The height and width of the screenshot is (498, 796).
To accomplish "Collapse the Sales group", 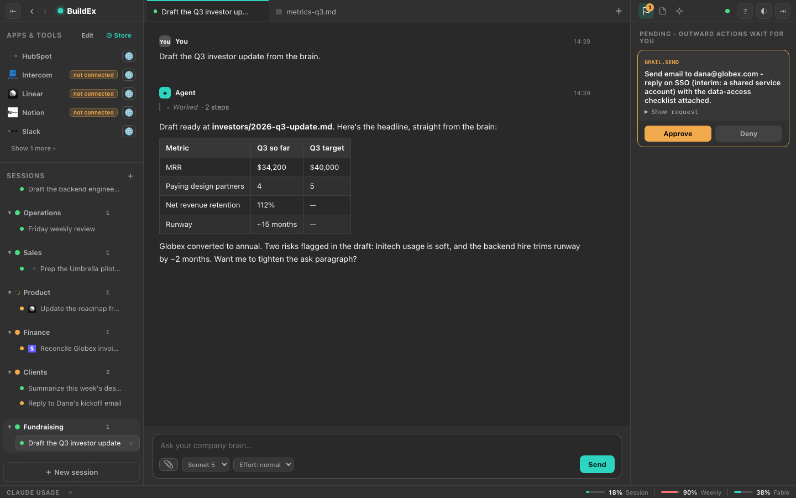I will coord(9,252).
